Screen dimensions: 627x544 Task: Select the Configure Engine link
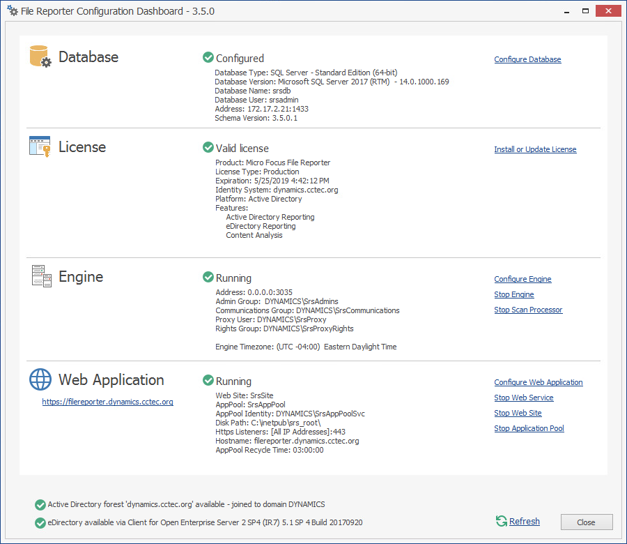(522, 279)
